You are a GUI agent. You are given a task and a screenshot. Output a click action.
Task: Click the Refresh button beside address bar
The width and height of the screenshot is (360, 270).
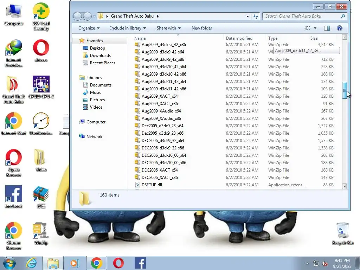tap(256, 16)
